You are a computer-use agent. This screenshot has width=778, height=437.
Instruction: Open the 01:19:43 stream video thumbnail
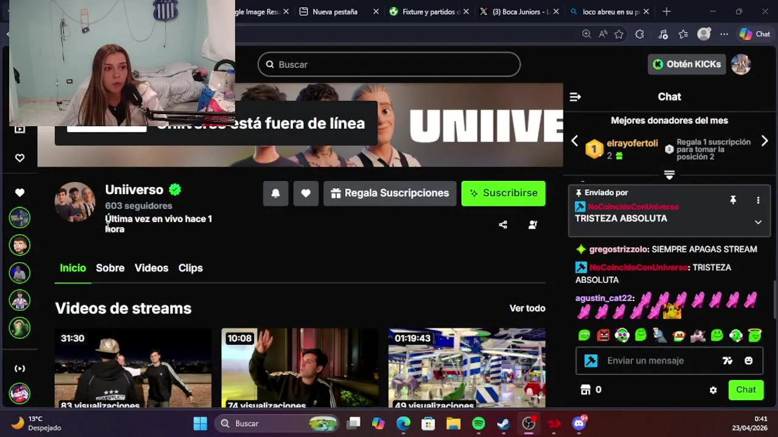(467, 368)
